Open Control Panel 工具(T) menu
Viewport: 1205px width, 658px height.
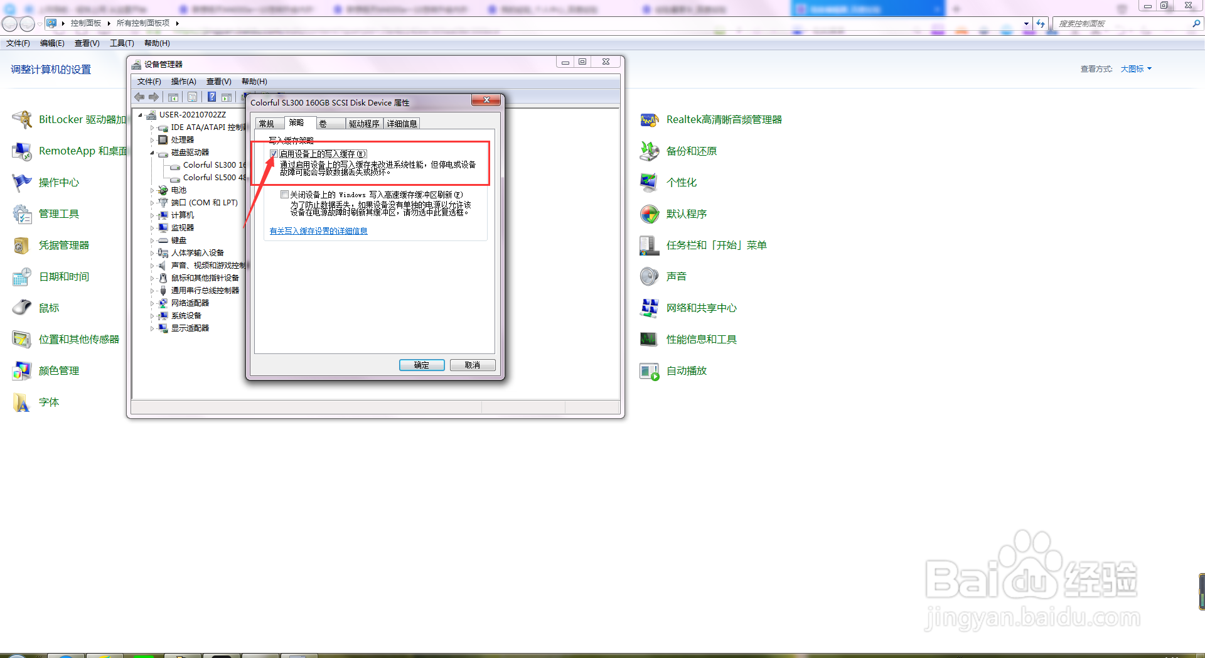click(x=122, y=43)
